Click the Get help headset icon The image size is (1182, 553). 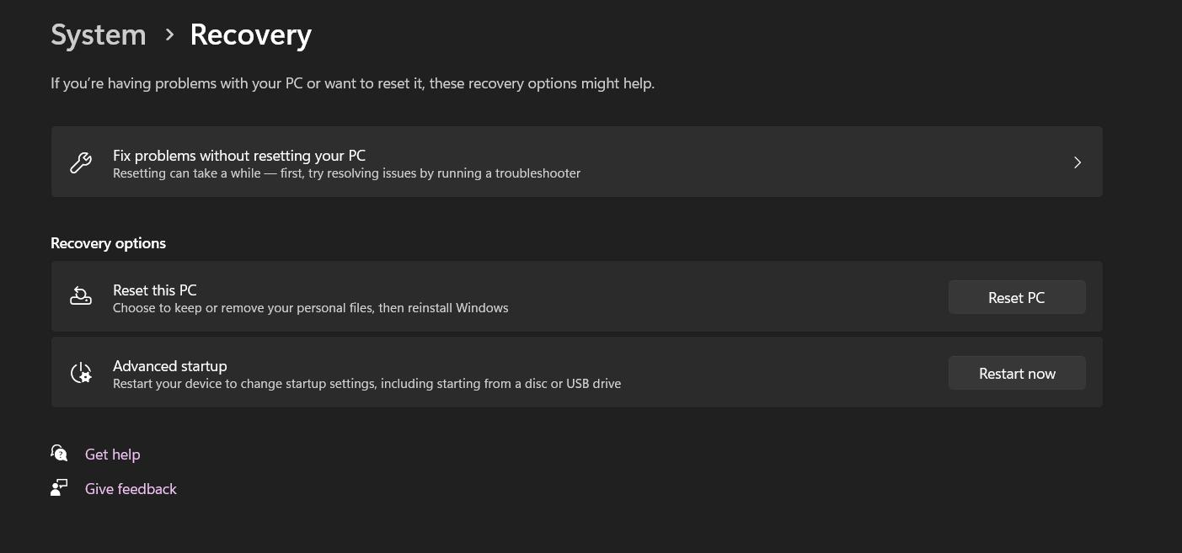pos(58,454)
